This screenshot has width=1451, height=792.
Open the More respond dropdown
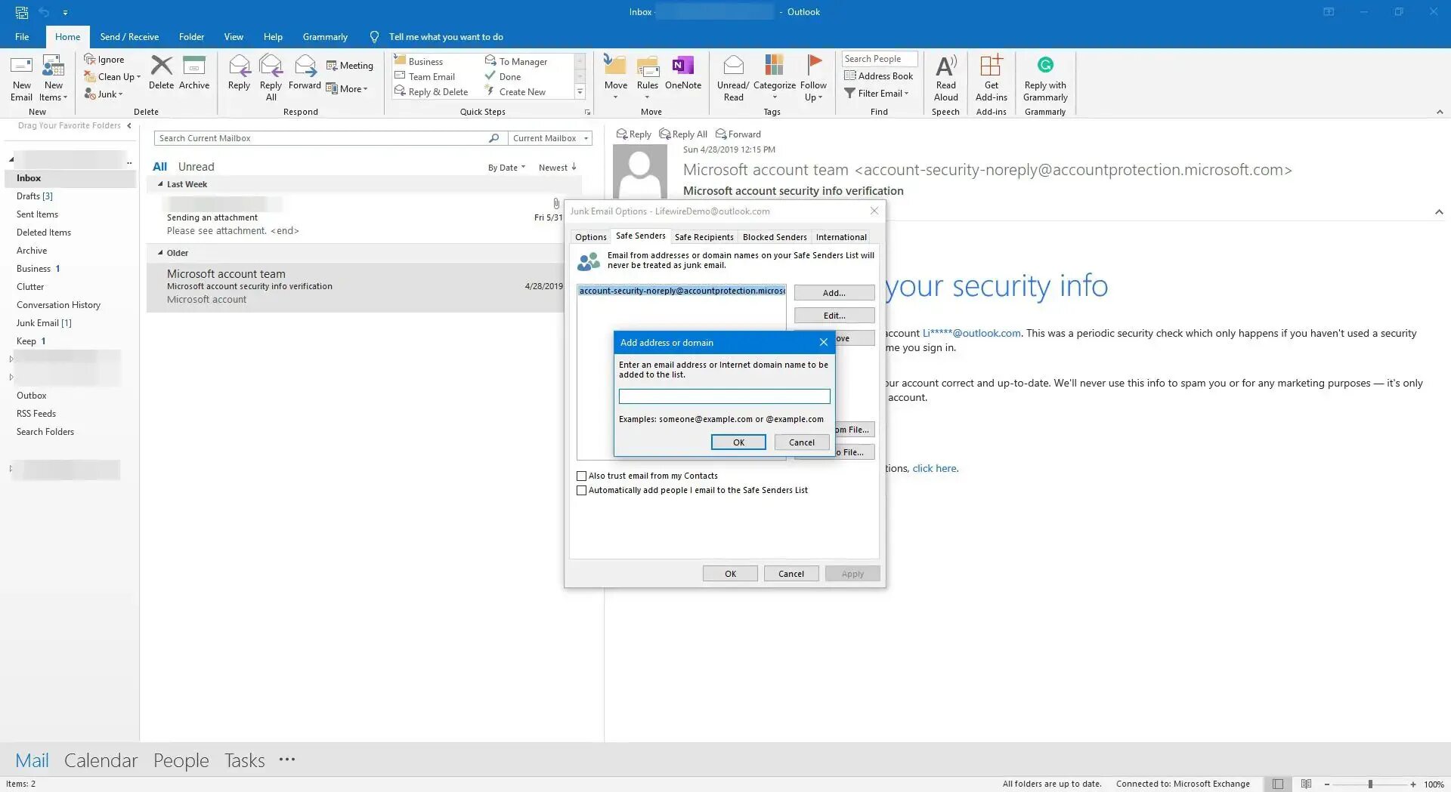[347, 89]
